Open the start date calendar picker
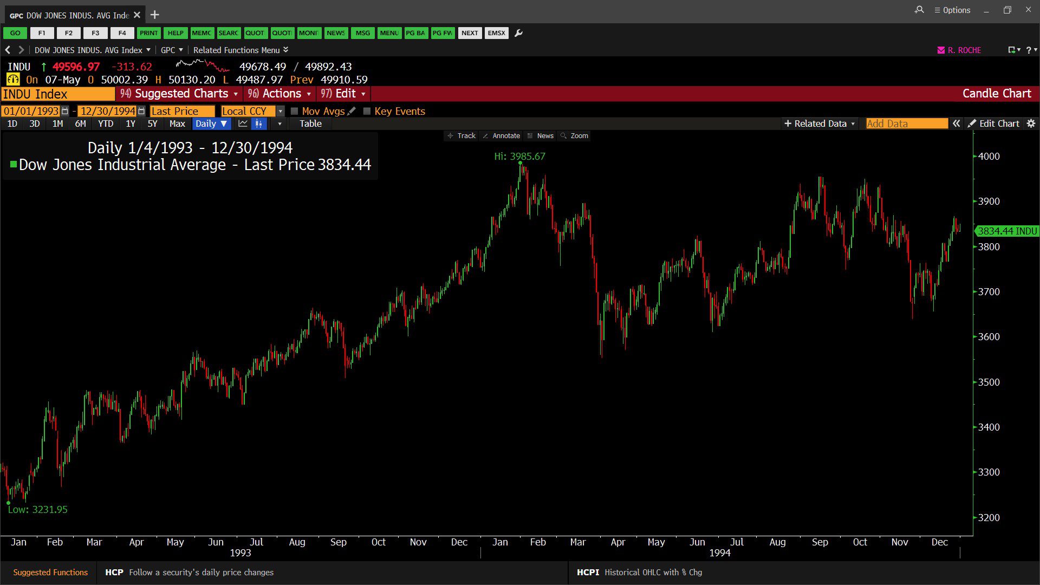This screenshot has height=585, width=1040. (x=65, y=111)
